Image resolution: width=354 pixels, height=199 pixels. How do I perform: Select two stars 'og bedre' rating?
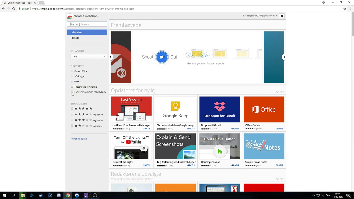coord(72,125)
